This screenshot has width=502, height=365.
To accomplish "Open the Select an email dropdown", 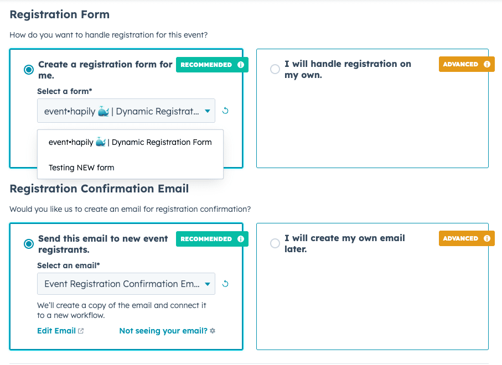I will (126, 284).
